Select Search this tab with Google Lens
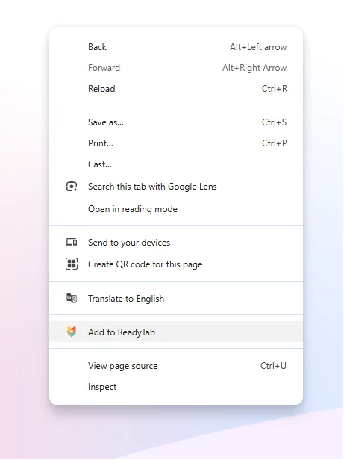Screen dimensions: 344x460 tap(176, 187)
